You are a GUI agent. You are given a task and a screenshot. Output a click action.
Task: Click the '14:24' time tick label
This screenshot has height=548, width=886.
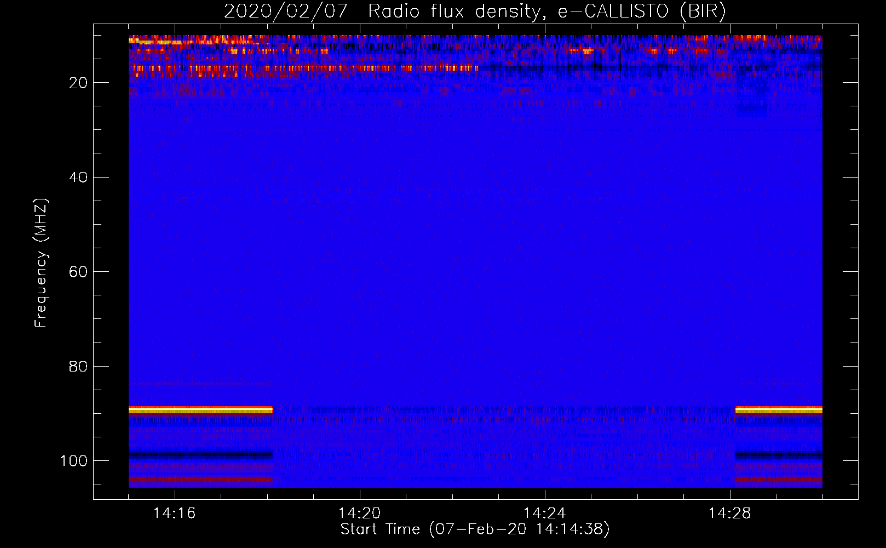(544, 513)
